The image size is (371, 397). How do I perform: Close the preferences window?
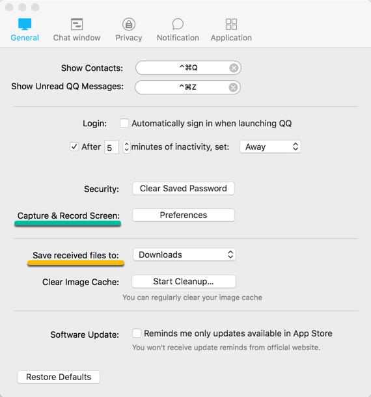coord(9,7)
